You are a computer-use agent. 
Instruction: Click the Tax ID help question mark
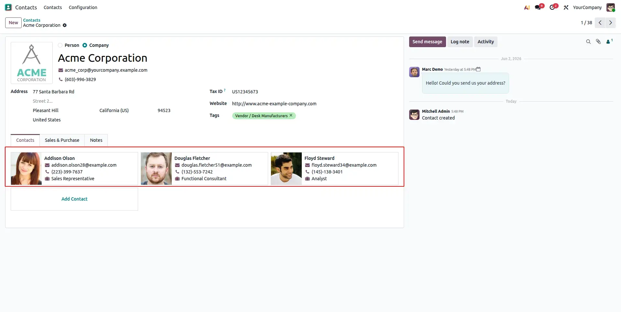pyautogui.click(x=225, y=90)
